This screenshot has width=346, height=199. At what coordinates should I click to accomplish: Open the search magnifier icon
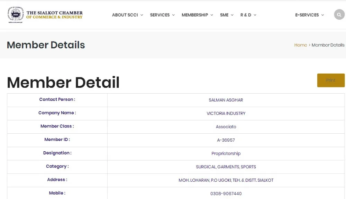coord(339,15)
